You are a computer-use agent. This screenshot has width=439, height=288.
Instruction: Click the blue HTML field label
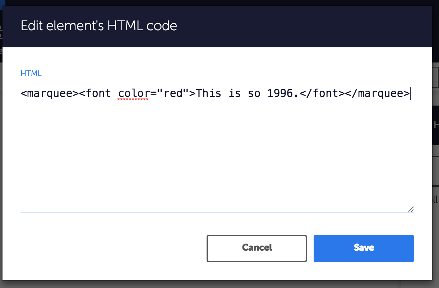(x=31, y=74)
